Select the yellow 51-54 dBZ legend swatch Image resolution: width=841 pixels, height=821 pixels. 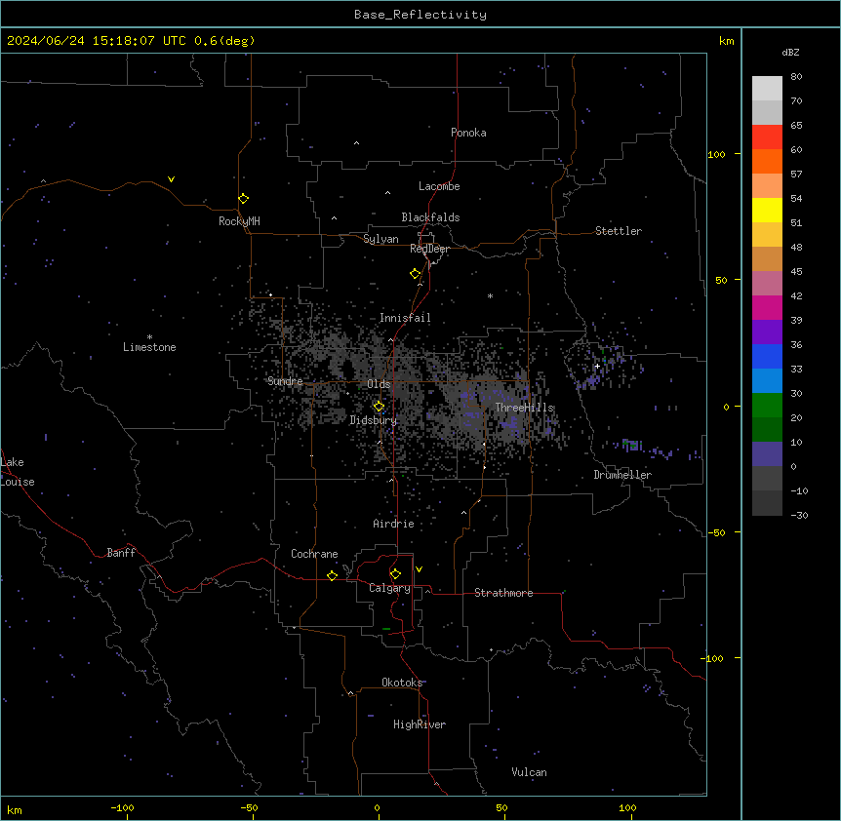(x=767, y=210)
